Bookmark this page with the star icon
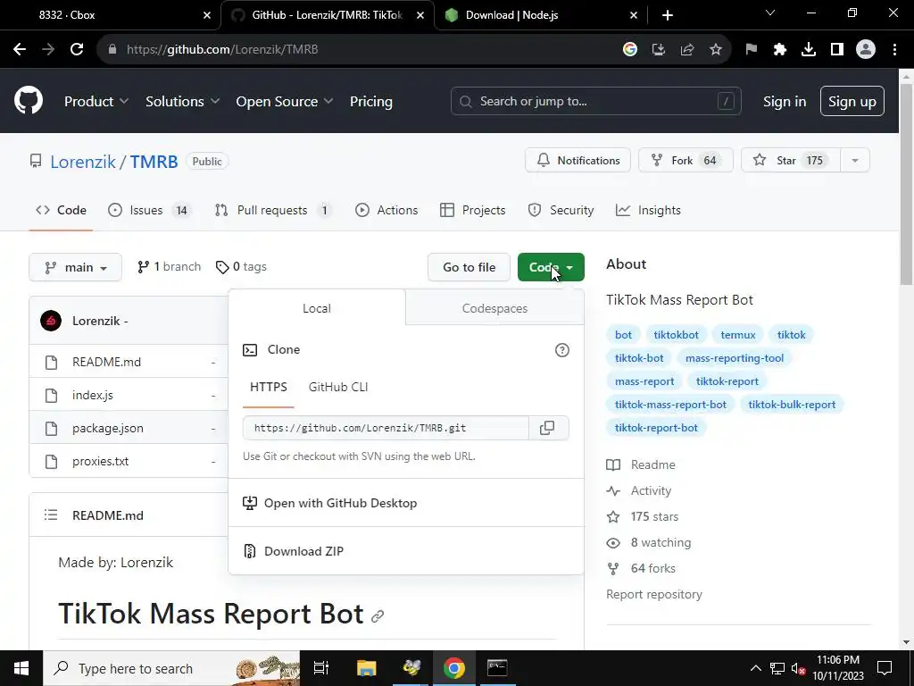 (716, 50)
